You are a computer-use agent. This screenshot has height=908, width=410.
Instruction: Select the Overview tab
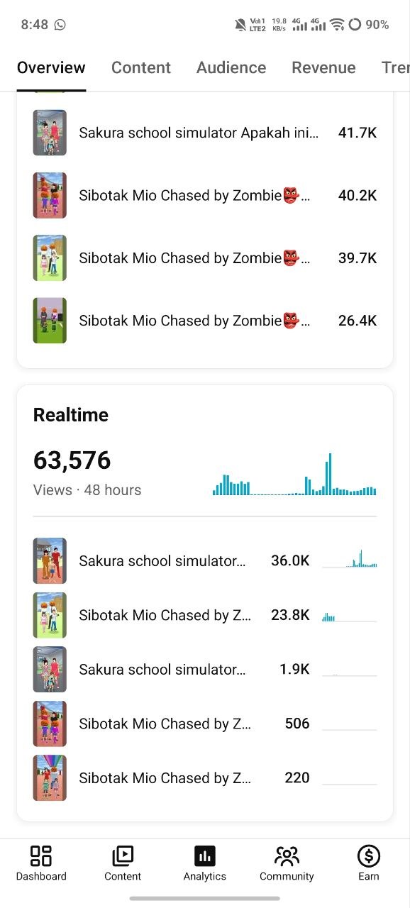[51, 67]
